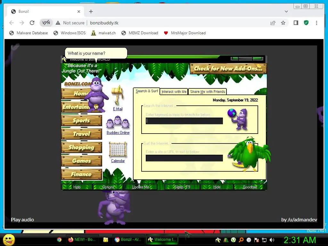The image size is (328, 246).
Task: Open the Finance section
Action: coord(82,174)
